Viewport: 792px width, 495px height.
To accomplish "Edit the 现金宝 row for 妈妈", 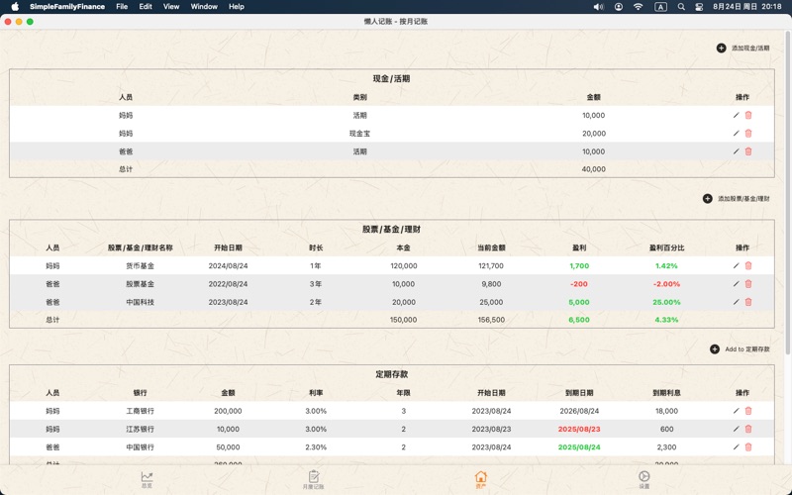I will [x=736, y=134].
